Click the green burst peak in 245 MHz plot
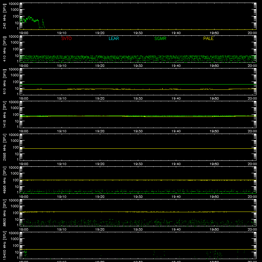The image size is (262, 262). coord(29,17)
